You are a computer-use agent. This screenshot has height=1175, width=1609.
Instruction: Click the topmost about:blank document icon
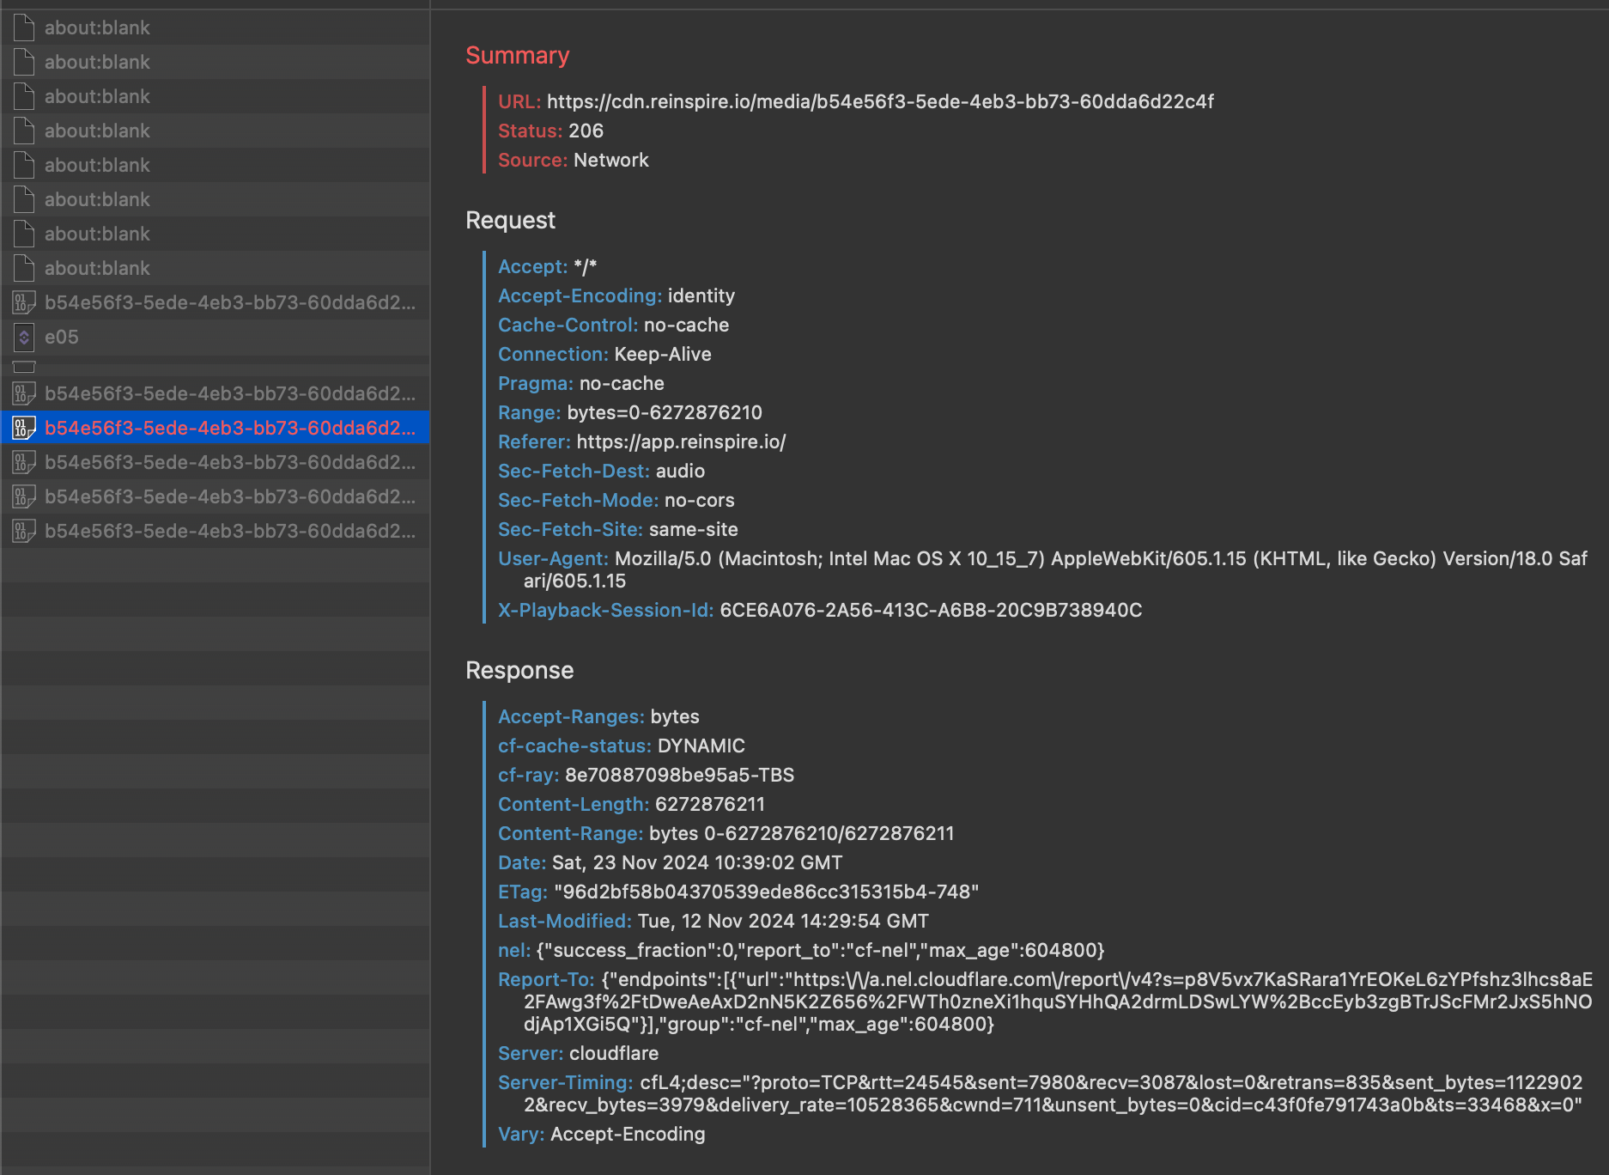pyautogui.click(x=23, y=27)
